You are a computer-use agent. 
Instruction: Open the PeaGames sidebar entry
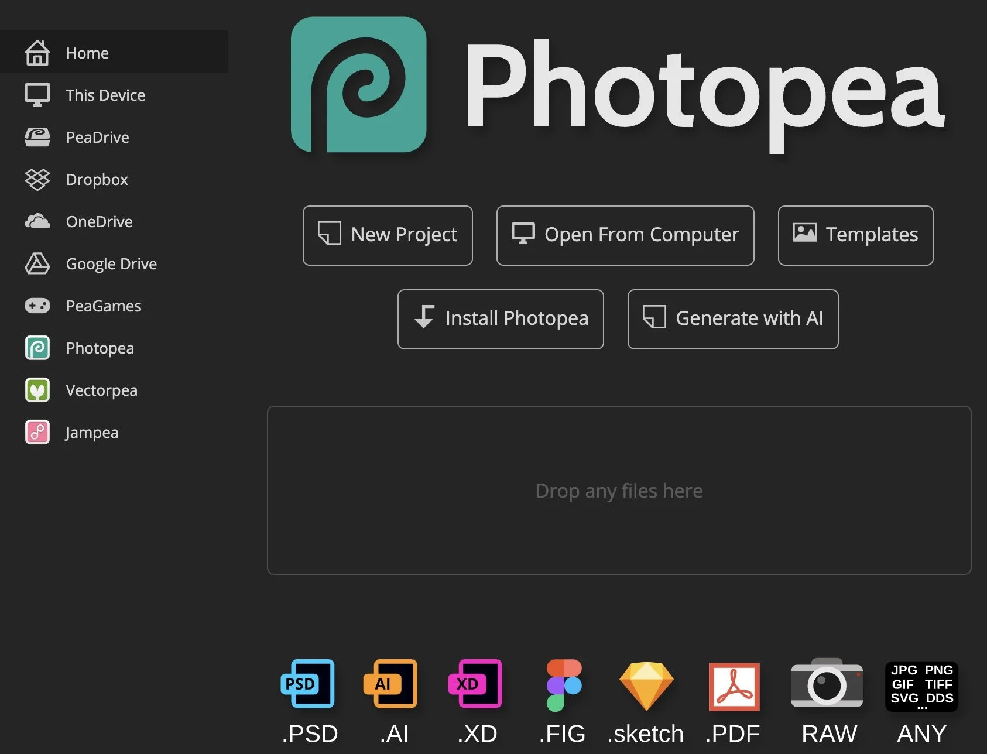click(114, 306)
